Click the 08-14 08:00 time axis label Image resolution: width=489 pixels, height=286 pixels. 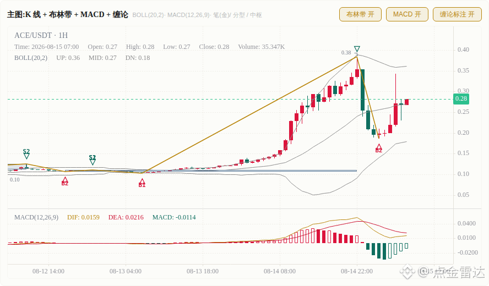[279, 271]
